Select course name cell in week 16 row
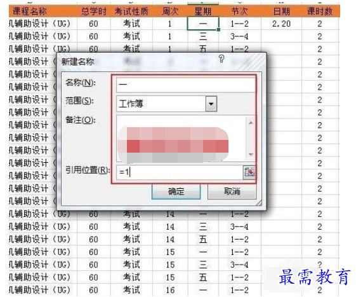The width and height of the screenshot is (356, 297). pyautogui.click(x=43, y=290)
